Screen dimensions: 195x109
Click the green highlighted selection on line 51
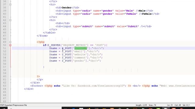point(80,48)
